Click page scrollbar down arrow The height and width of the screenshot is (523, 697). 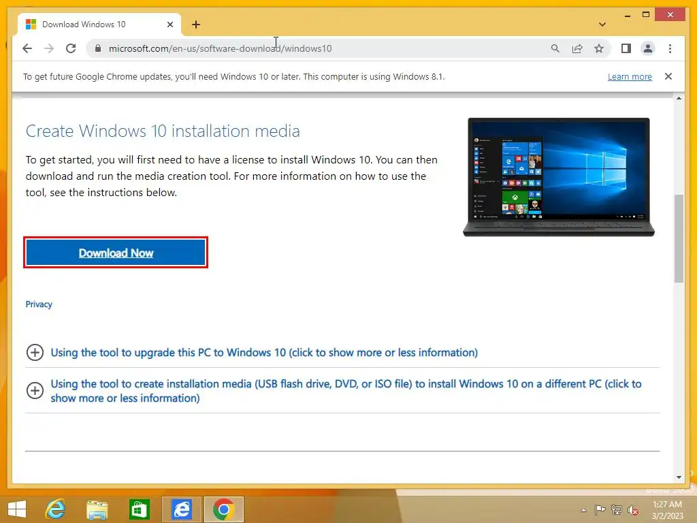pyautogui.click(x=679, y=477)
